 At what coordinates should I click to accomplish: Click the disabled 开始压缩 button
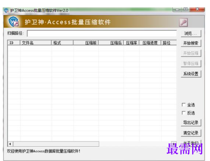click(191, 54)
